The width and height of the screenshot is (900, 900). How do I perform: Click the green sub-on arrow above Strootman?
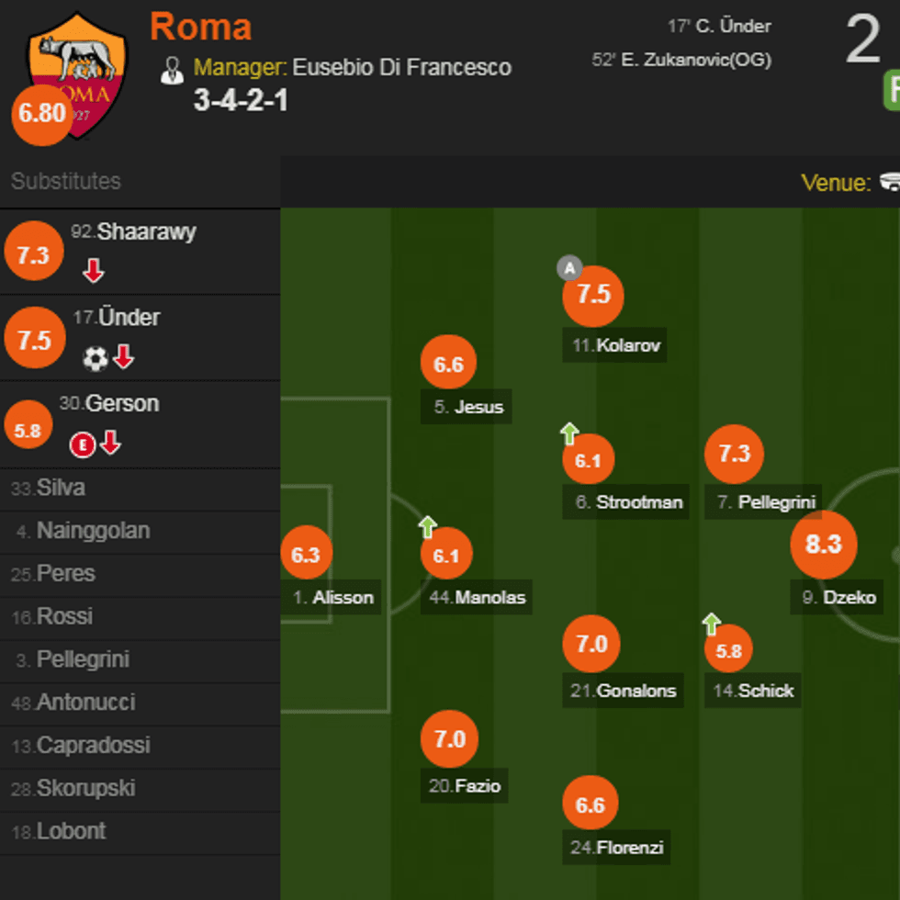(569, 433)
